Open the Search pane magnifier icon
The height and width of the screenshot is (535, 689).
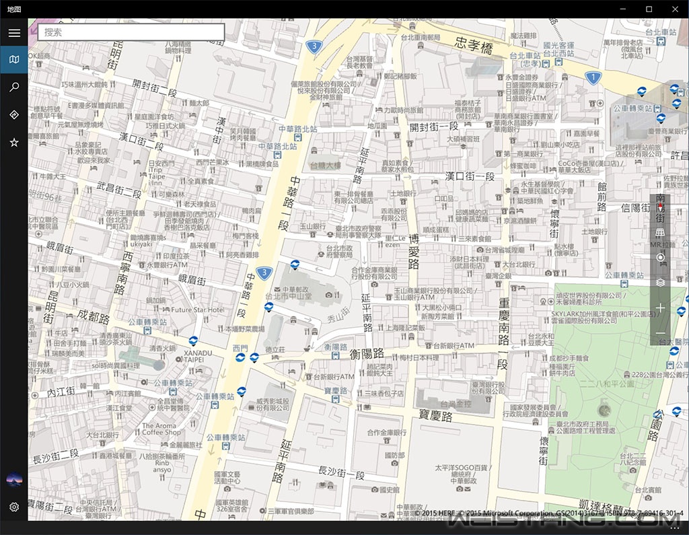tap(14, 87)
